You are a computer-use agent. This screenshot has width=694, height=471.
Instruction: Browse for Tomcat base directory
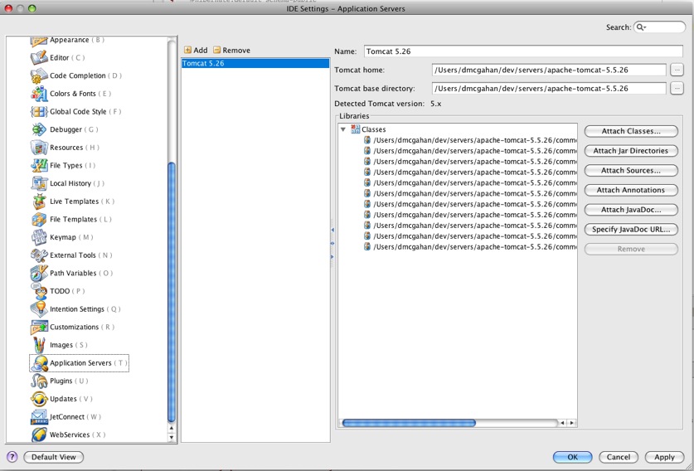(x=677, y=88)
